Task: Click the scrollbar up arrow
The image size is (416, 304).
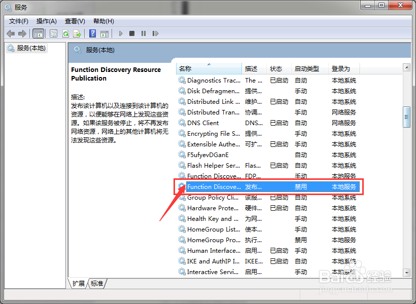Action: point(406,67)
